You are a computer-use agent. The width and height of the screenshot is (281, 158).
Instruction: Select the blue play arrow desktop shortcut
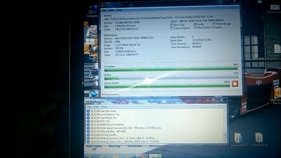pos(94,94)
